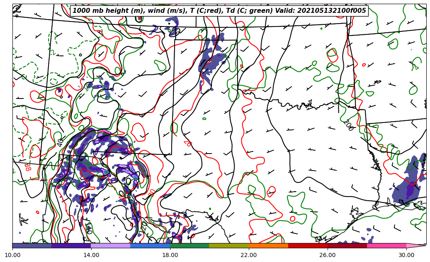Select the dark purple 12–14 colorbar segment

pyautogui.click(x=71, y=245)
